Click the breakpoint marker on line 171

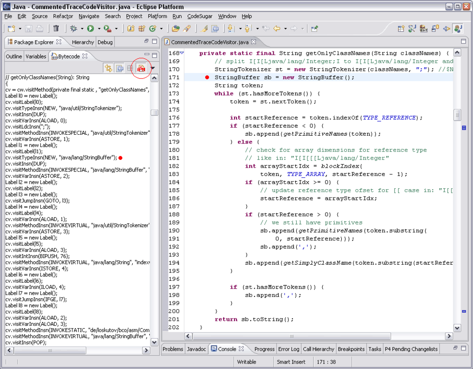click(207, 77)
